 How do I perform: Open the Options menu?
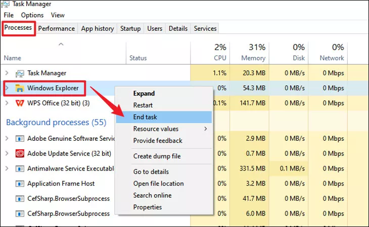[32, 15]
